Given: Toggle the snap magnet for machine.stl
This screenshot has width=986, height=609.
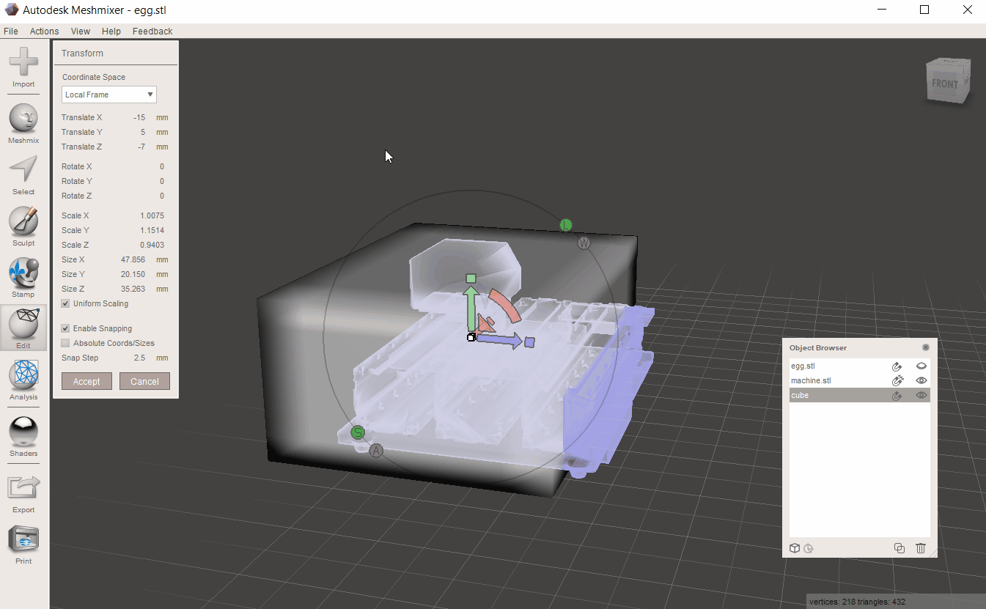Looking at the screenshot, I should 897,381.
